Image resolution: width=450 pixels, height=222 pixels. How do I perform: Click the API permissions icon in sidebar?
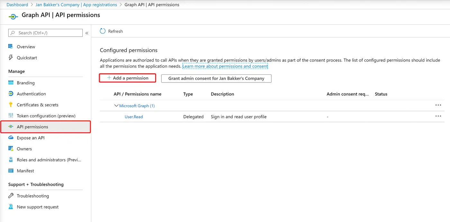[11, 127]
